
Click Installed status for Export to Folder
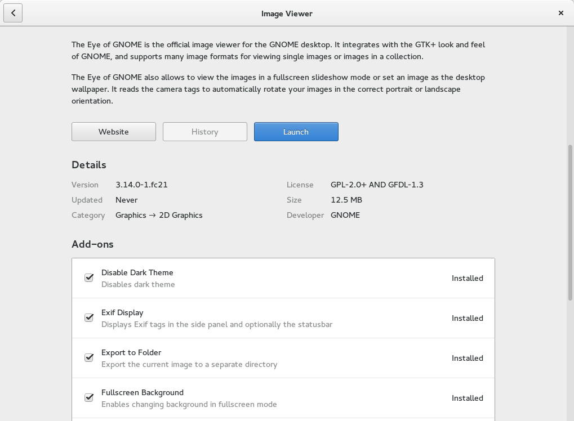tap(468, 358)
